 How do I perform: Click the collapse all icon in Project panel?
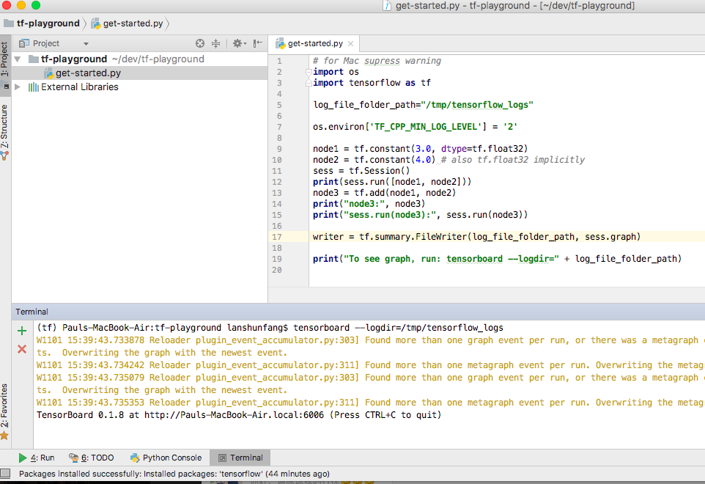215,43
